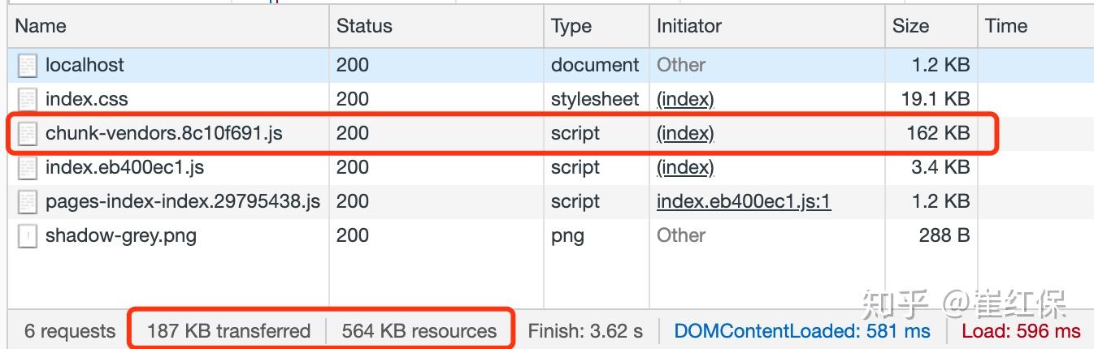
Task: Select the chunk-vendors.8c10f691.js request name
Action: coord(164,133)
